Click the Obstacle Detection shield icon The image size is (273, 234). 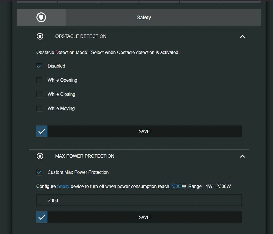tap(40, 36)
